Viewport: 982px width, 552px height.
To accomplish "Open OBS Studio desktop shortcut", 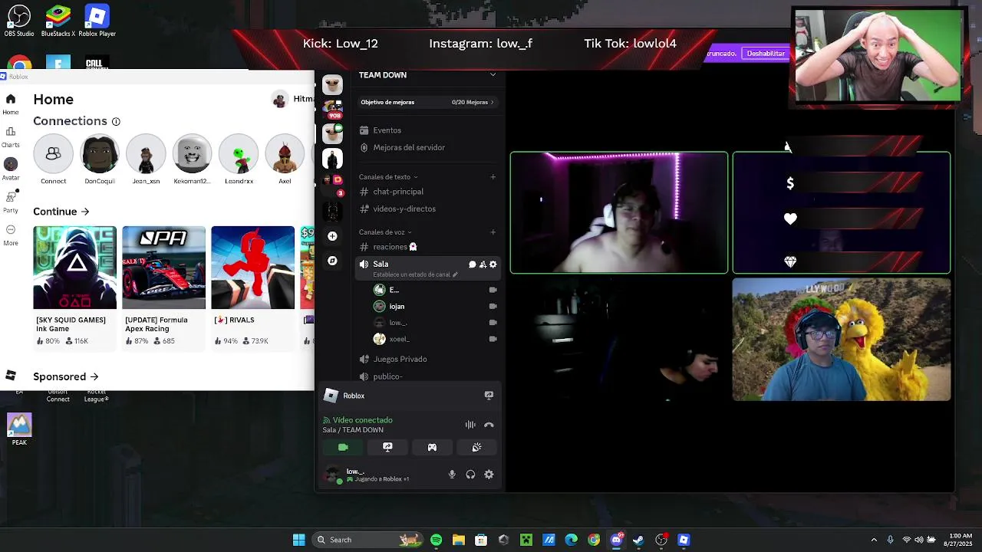I will (19, 20).
